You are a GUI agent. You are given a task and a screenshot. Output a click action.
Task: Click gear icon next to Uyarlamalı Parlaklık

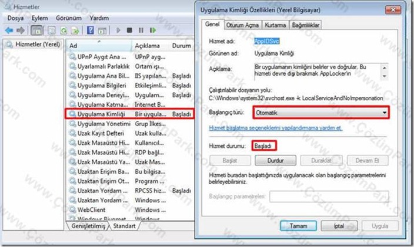(x=72, y=66)
